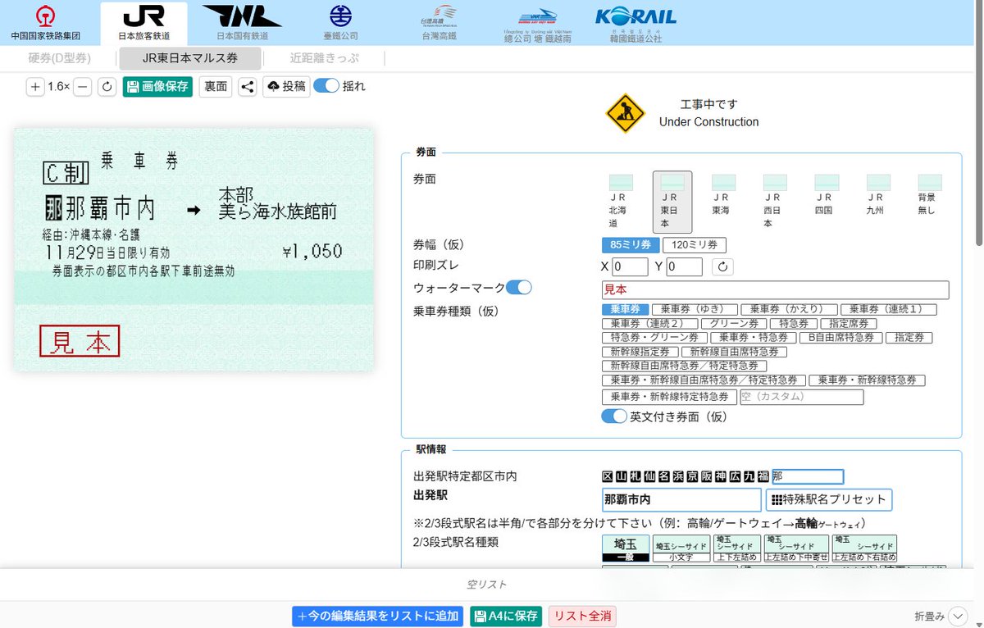Click the watermark text field 見本
The image size is (984, 628).
pyautogui.click(x=775, y=289)
